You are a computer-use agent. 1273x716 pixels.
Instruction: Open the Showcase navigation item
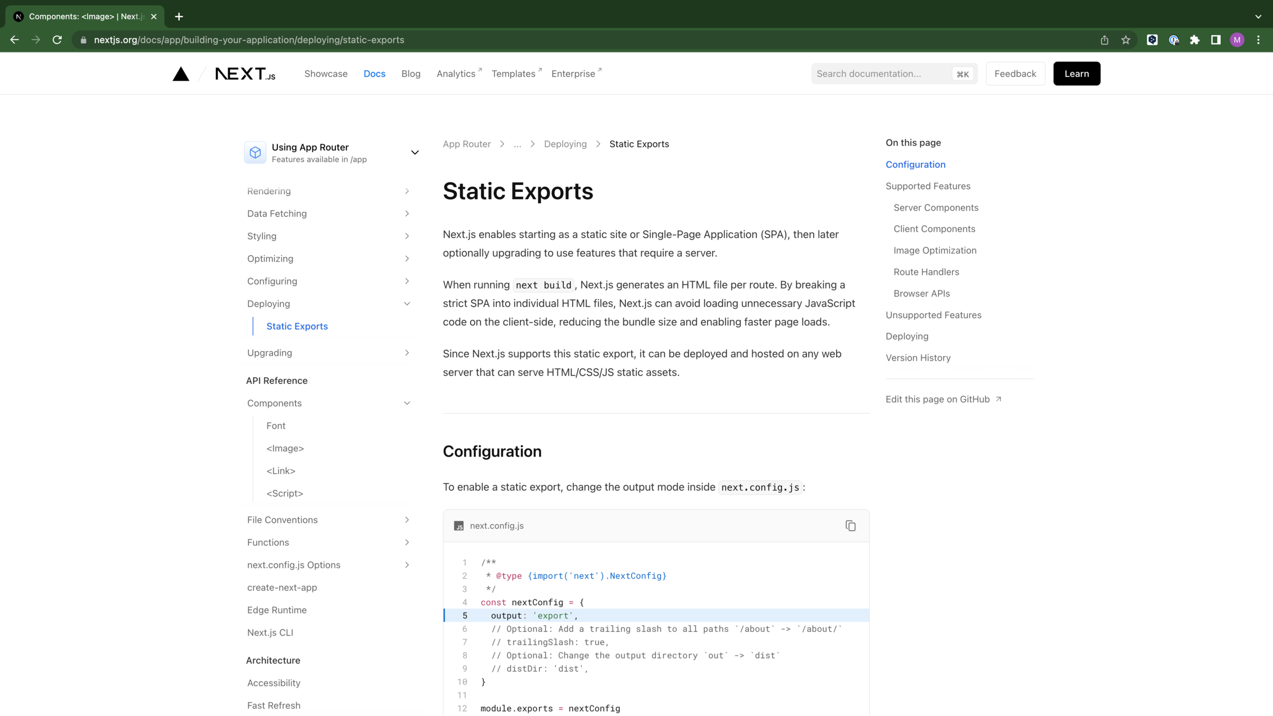[326, 74]
